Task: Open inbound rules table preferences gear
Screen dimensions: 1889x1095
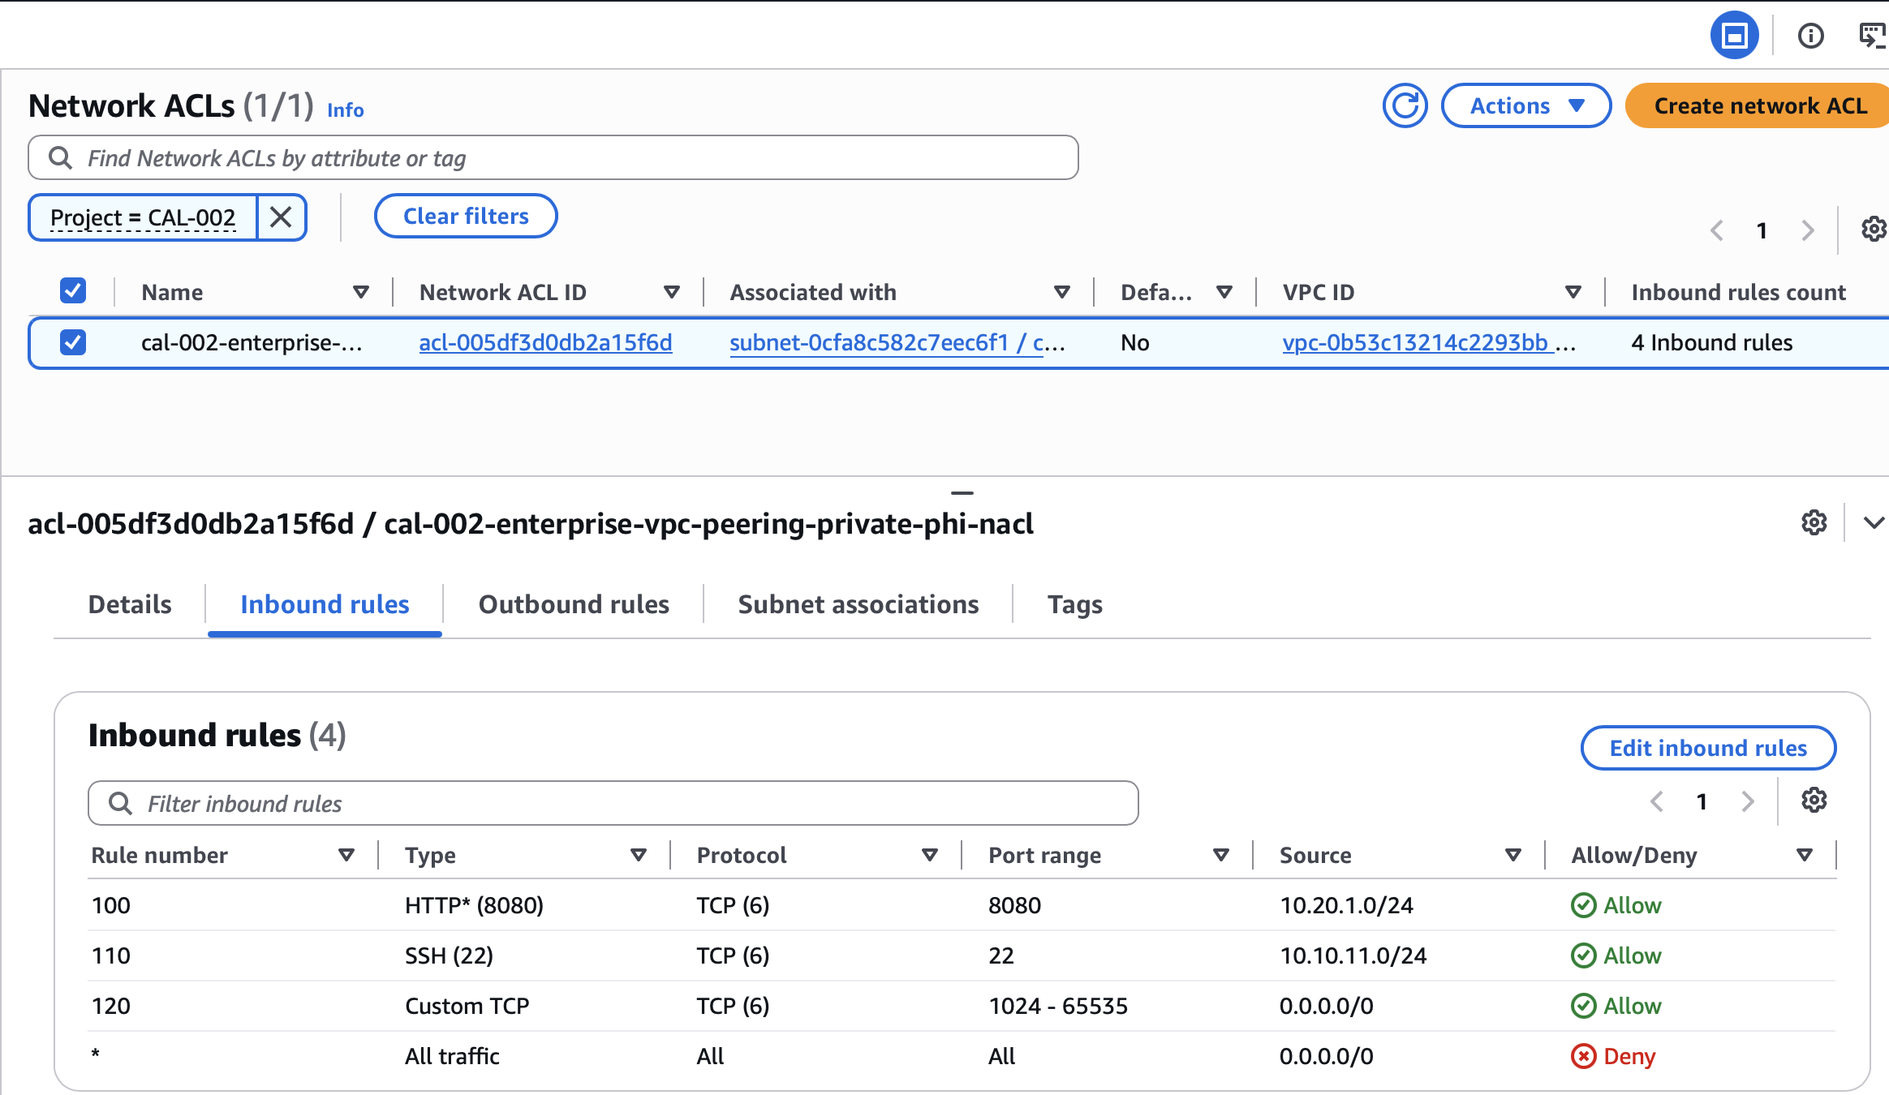Action: (1814, 801)
